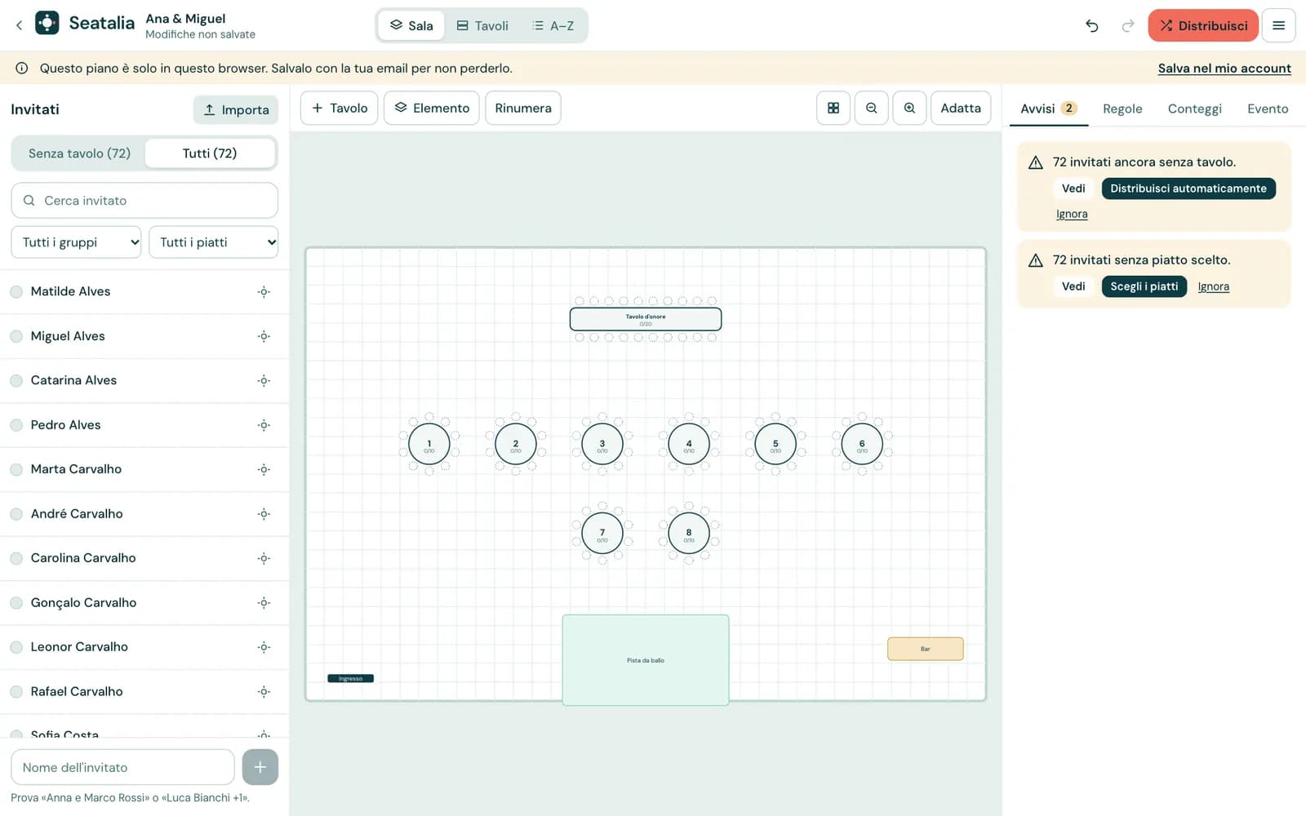Click the locate icon for Miguel Alves
Image resolution: width=1306 pixels, height=816 pixels.
[x=264, y=336]
